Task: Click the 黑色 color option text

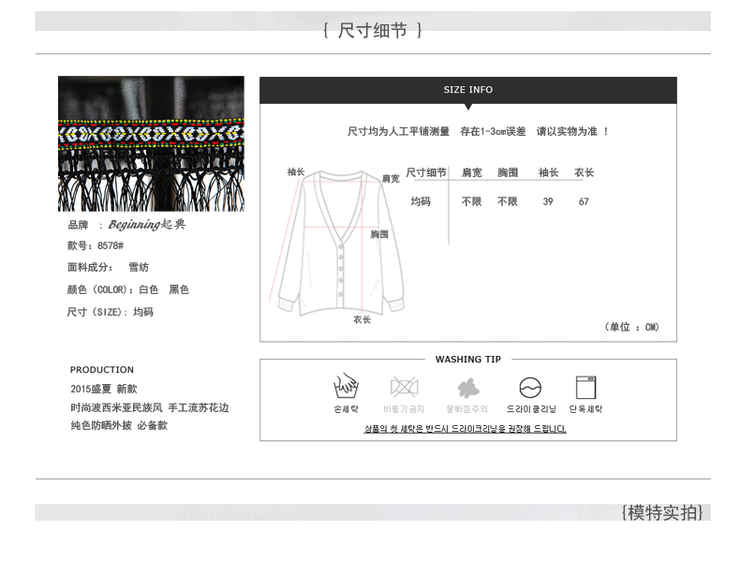Action: 179,289
